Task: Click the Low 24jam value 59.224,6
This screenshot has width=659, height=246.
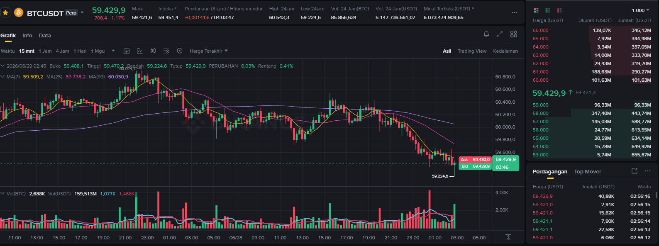Action: pyautogui.click(x=311, y=17)
